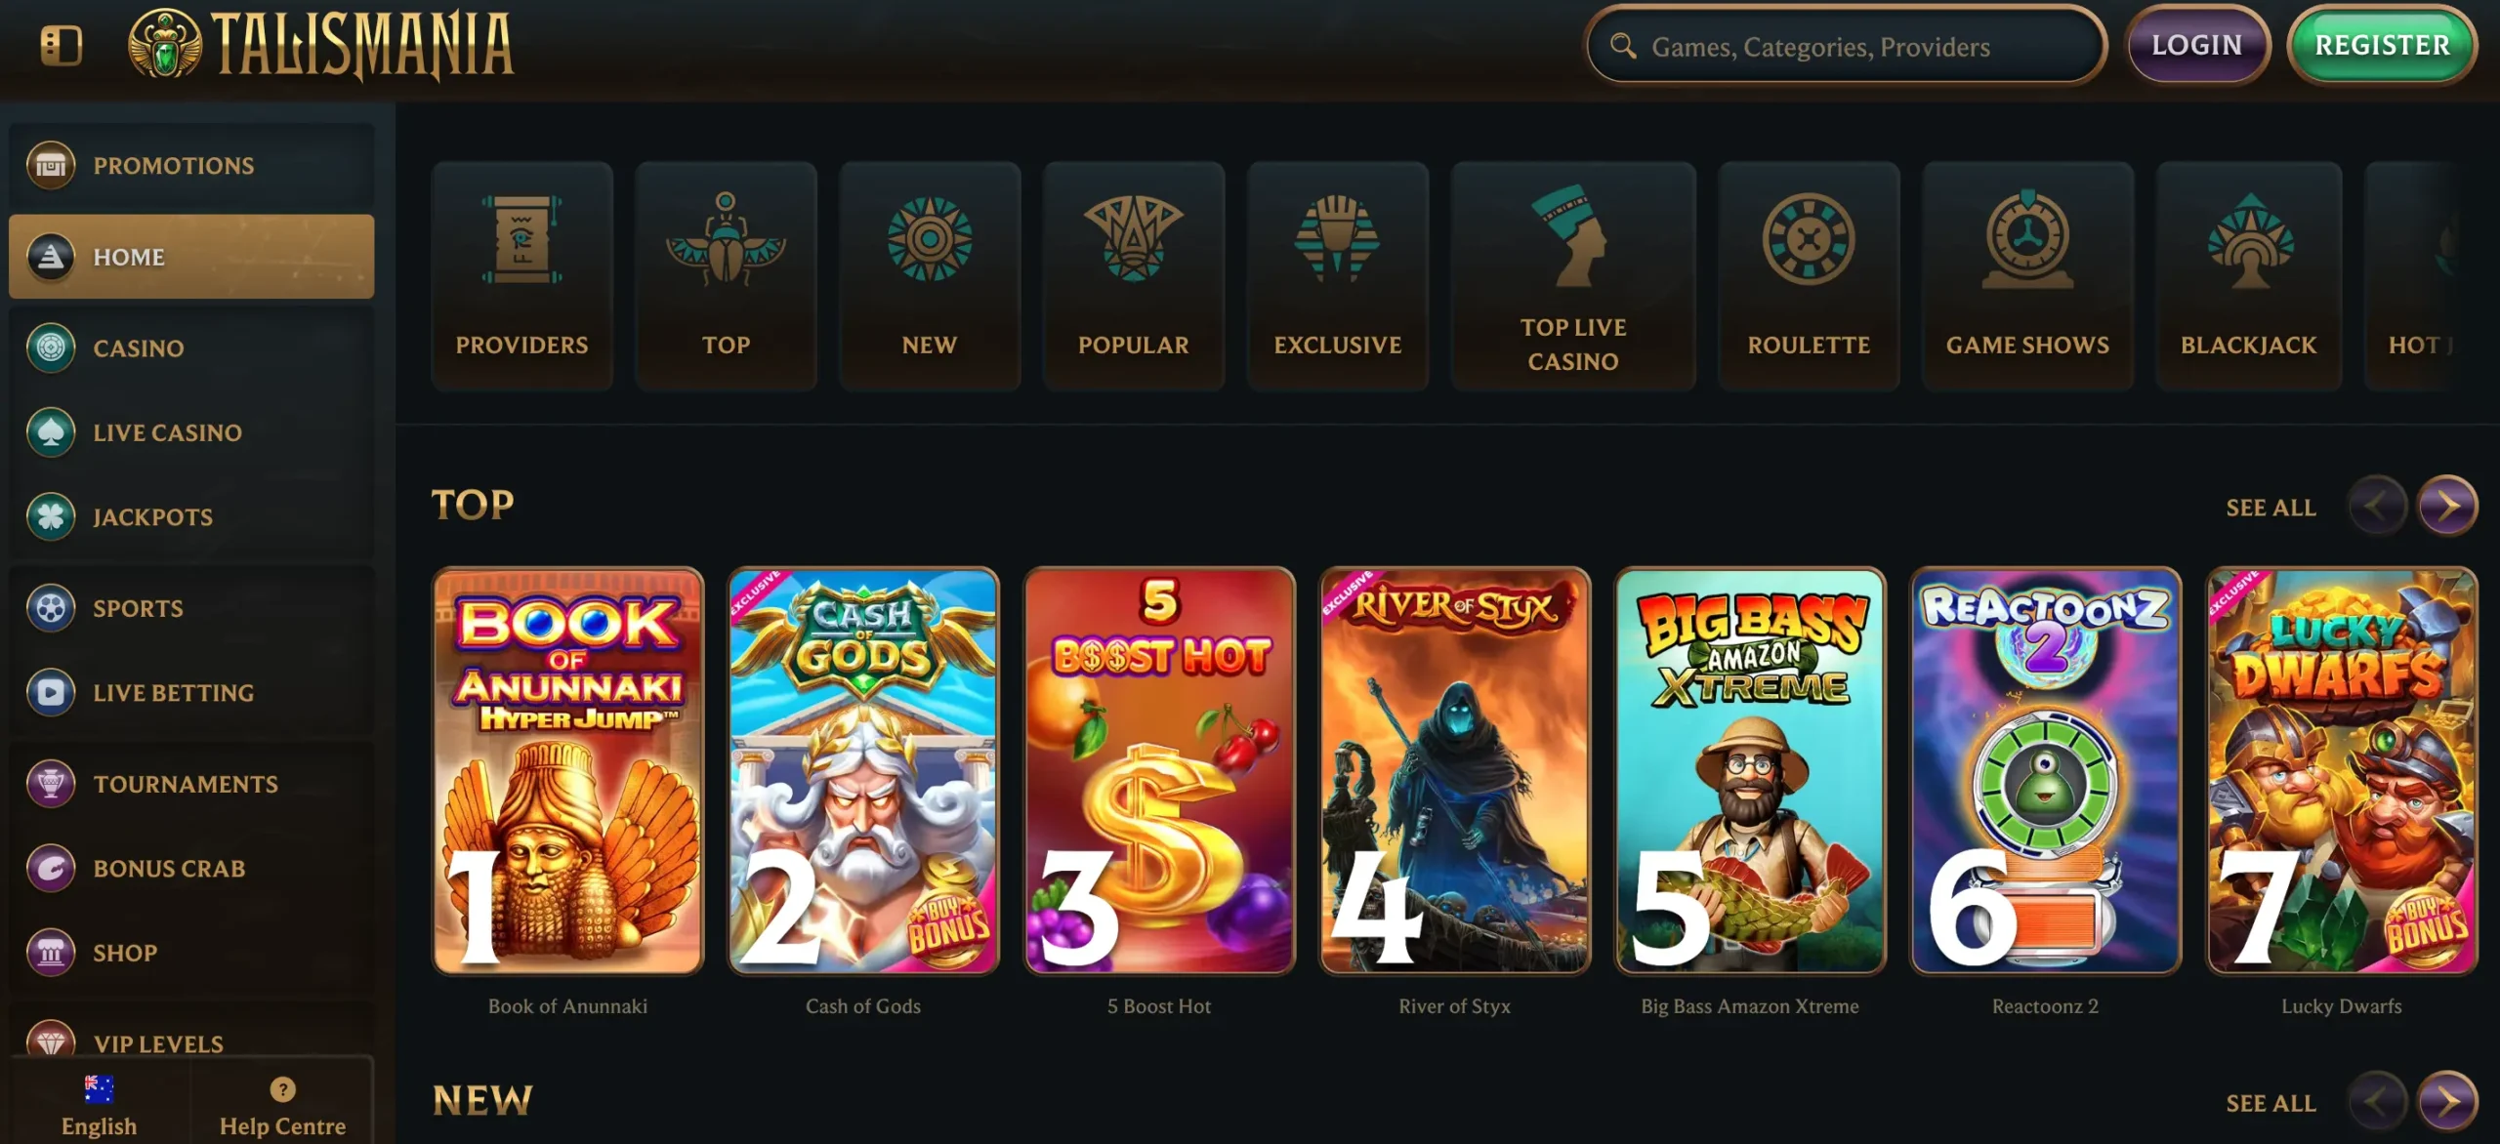The width and height of the screenshot is (2500, 1144).
Task: Advance the NEW section carousel forward
Action: 2446,1101
